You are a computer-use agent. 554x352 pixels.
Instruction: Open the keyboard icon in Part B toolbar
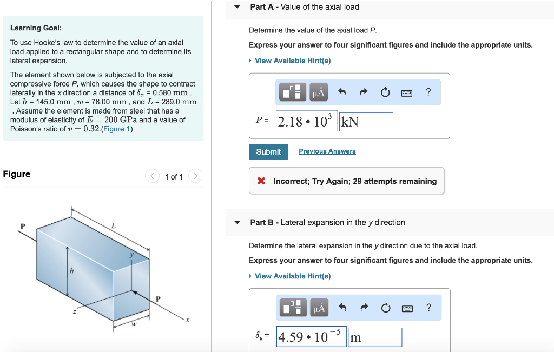(407, 308)
